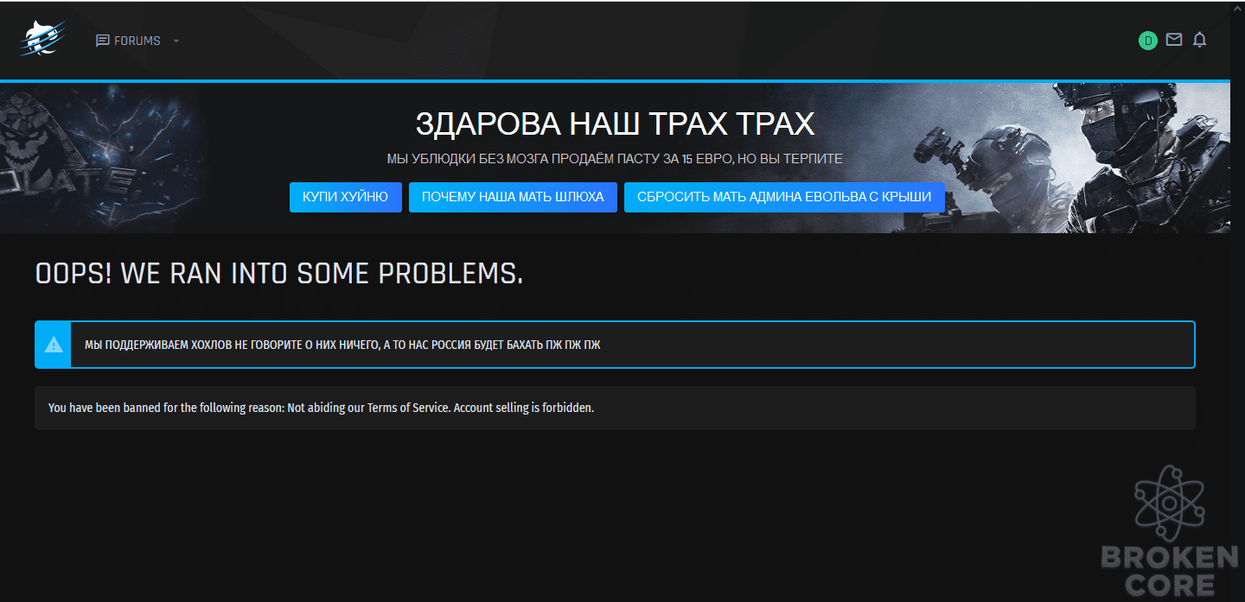Click the 'КУПИ ХУЙНЮ' button
The width and height of the screenshot is (1245, 602).
tap(346, 197)
